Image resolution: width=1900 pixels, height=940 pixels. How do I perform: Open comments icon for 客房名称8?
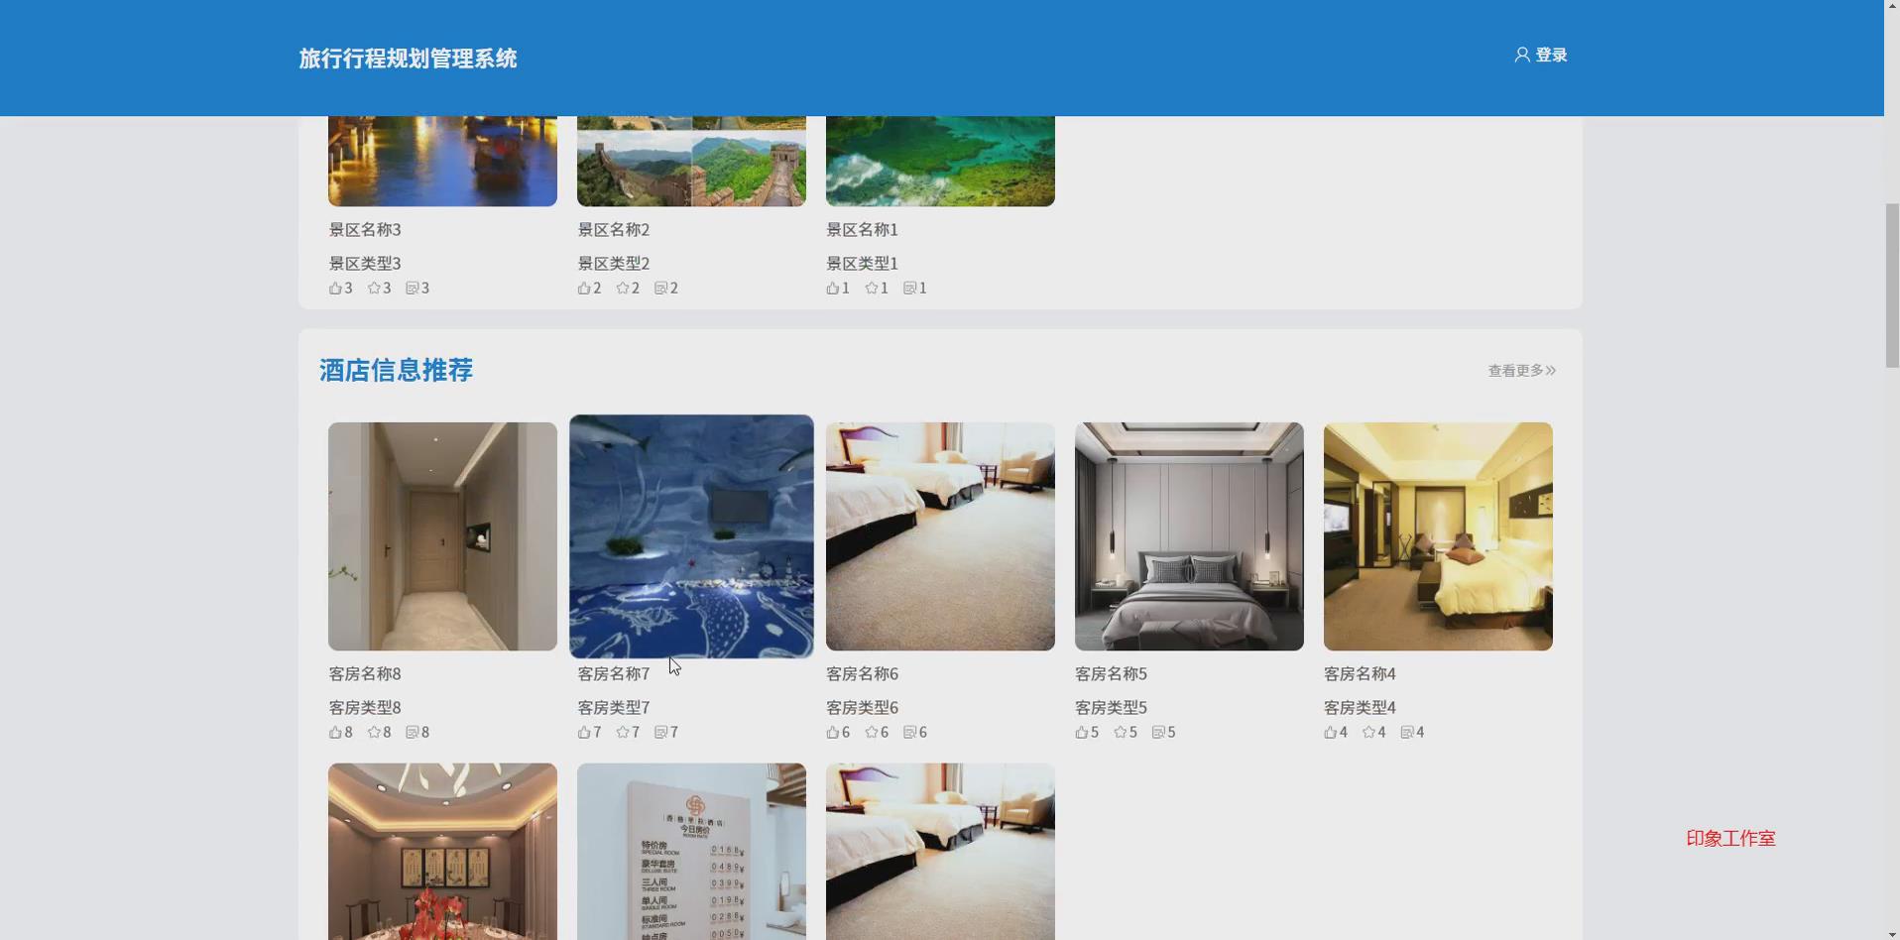413,733
